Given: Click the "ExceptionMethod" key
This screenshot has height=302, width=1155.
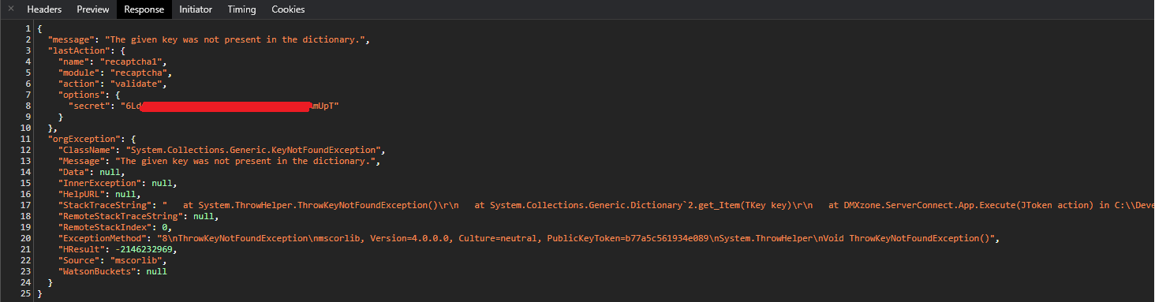Looking at the screenshot, I should [103, 238].
